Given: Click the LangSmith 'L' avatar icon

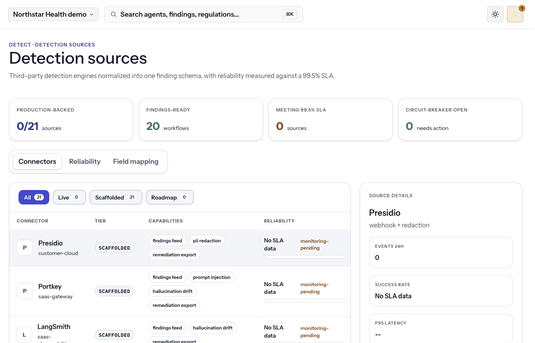Looking at the screenshot, I should (24, 335).
